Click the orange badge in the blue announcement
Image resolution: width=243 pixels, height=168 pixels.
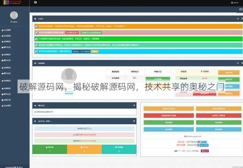point(95,51)
